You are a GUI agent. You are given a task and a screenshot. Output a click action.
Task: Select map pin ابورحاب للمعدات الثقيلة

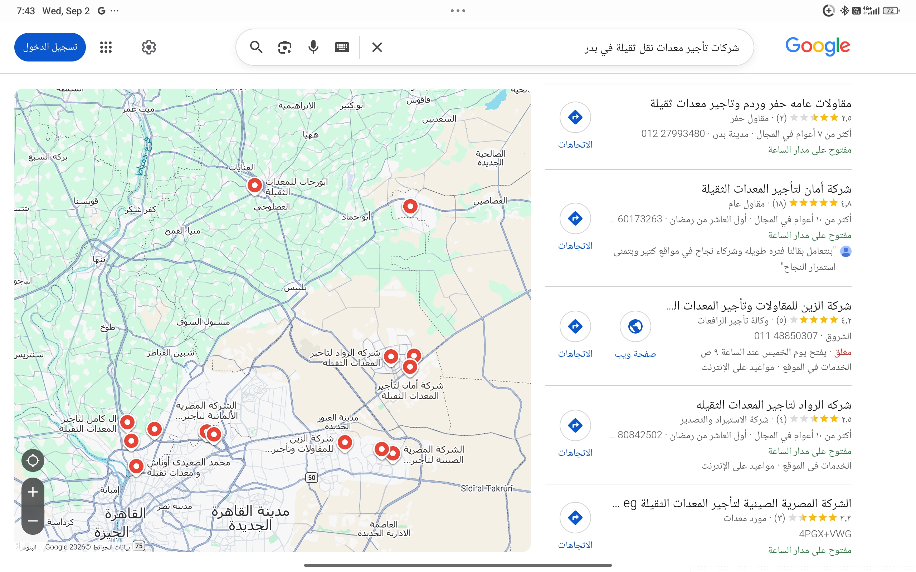(255, 186)
